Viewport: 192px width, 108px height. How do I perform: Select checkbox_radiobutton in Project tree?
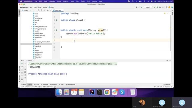[41, 42]
